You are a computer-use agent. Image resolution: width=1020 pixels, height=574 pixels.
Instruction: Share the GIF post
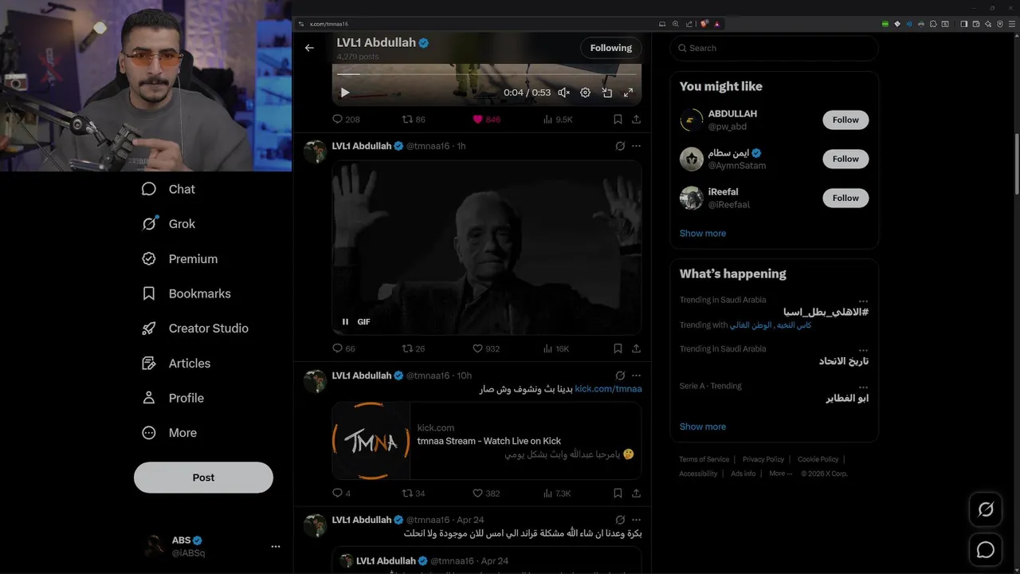tap(636, 348)
